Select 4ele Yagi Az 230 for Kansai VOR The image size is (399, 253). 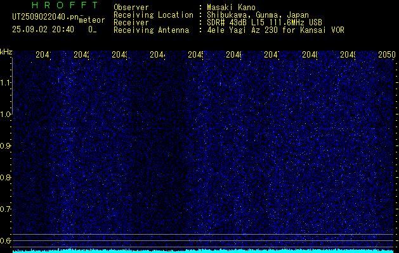click(275, 30)
